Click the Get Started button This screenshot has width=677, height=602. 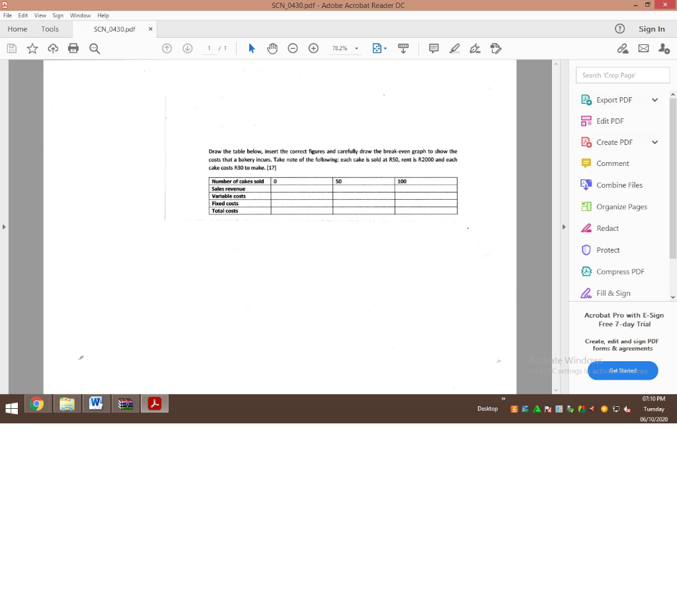point(622,370)
